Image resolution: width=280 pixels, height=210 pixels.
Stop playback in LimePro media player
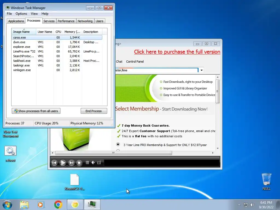pyautogui.click(x=79, y=163)
